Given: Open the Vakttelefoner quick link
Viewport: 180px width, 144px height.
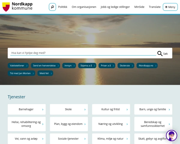Looking at the screenshot, I should point(18,66).
